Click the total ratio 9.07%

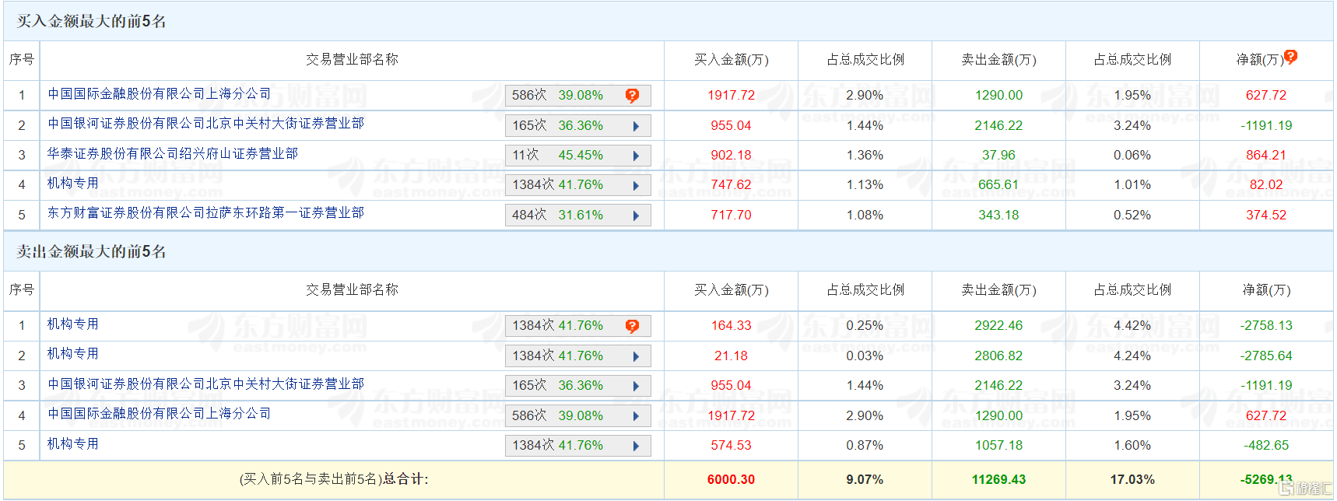pos(865,479)
